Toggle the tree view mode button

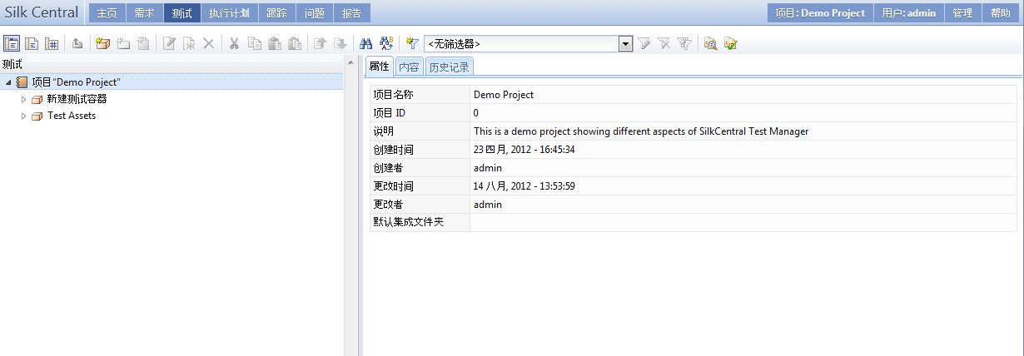click(12, 44)
